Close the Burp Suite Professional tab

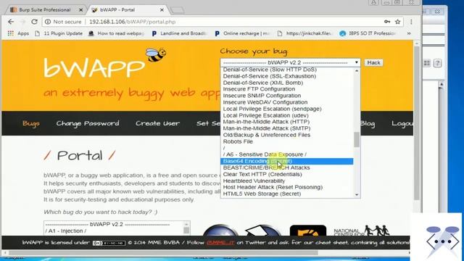pos(80,9)
